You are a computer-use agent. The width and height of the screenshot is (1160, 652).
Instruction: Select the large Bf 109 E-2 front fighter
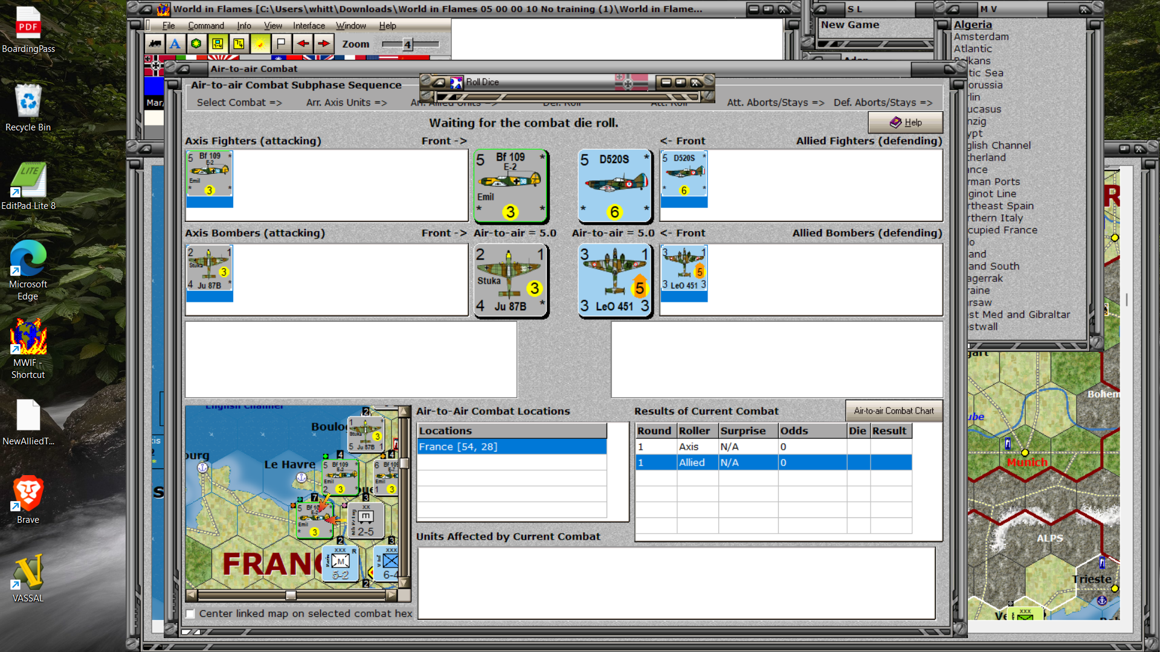coord(511,186)
